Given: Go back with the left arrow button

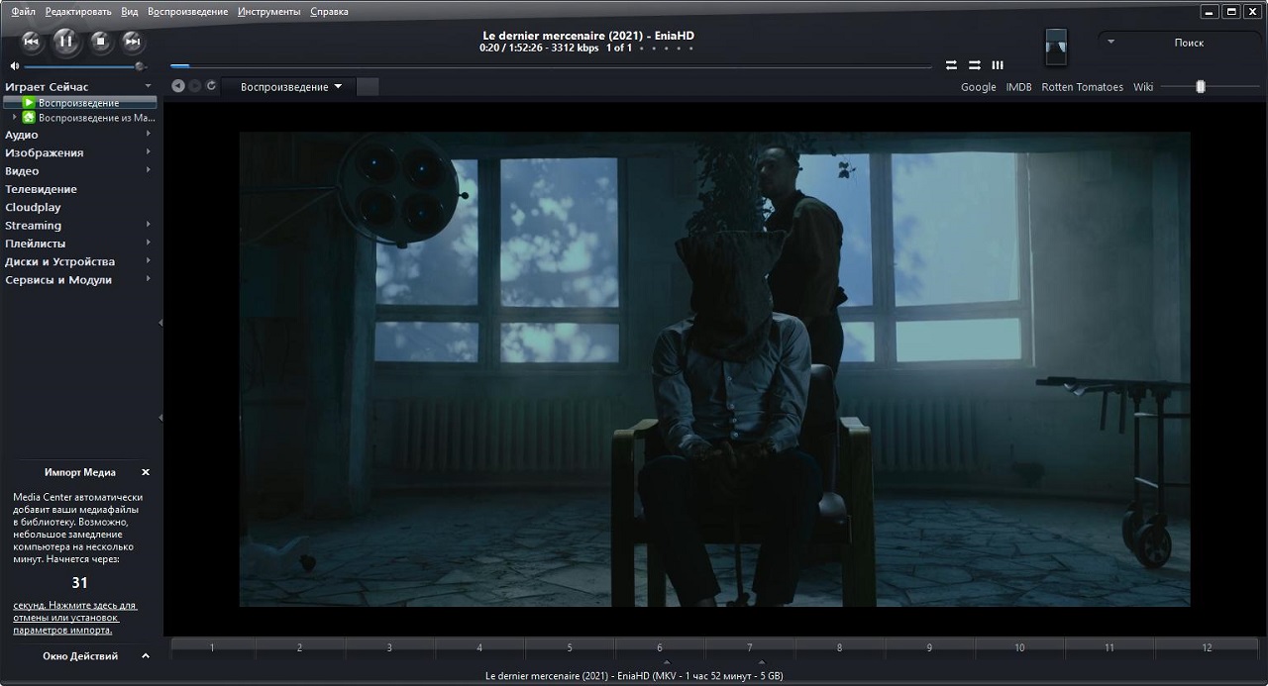Looking at the screenshot, I should click(177, 86).
